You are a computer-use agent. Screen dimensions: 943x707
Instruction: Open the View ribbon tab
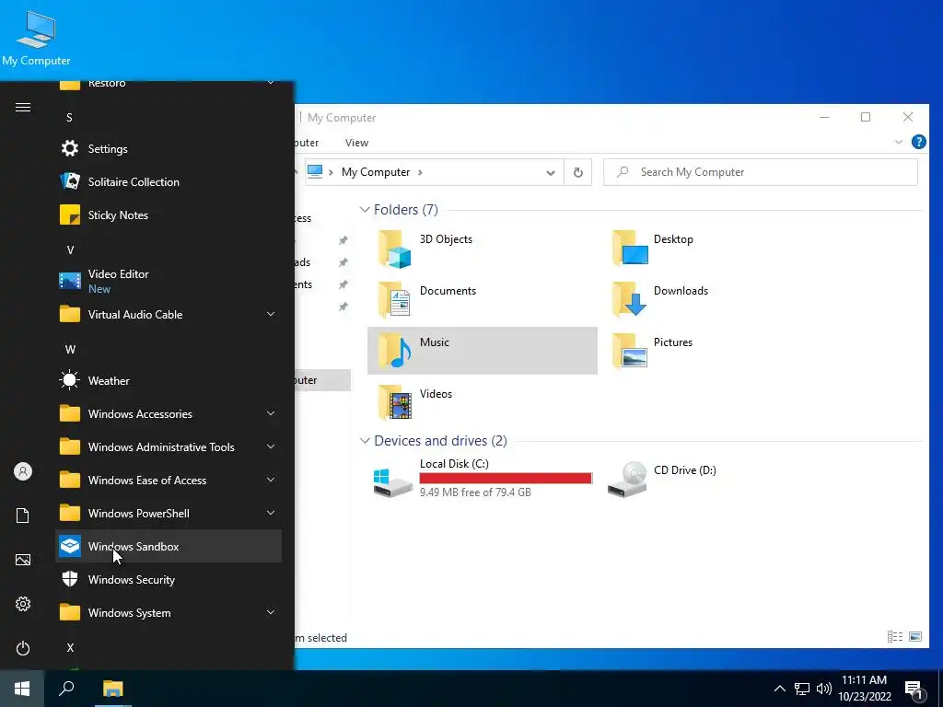[x=356, y=143]
